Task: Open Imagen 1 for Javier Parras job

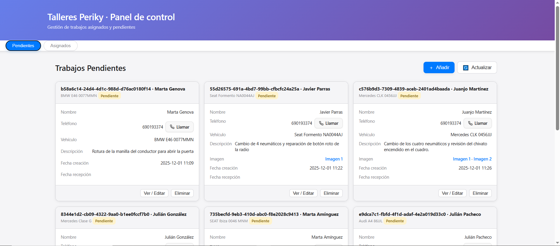Action: pyautogui.click(x=334, y=159)
